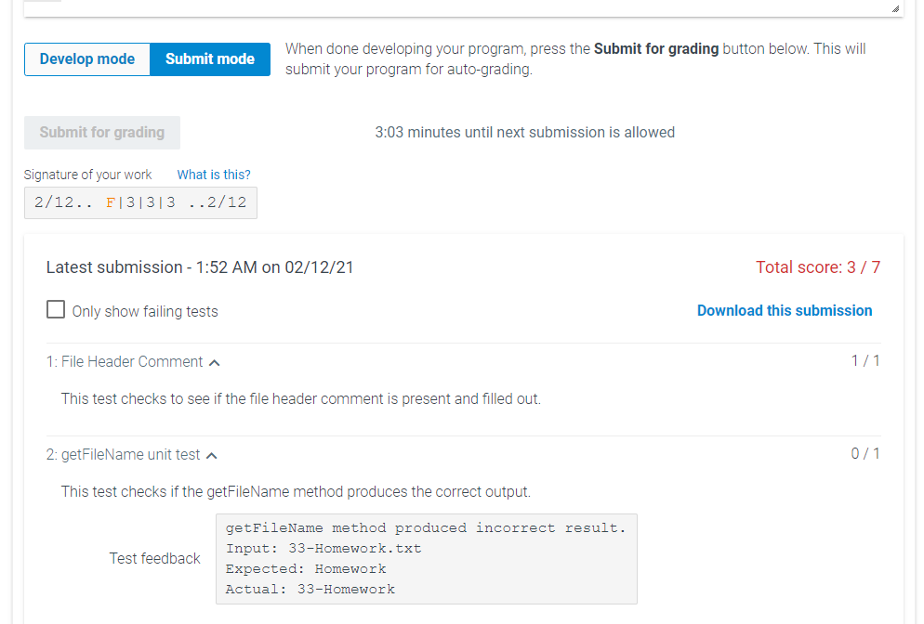
Task: Click the What is this? link
Action: [213, 175]
